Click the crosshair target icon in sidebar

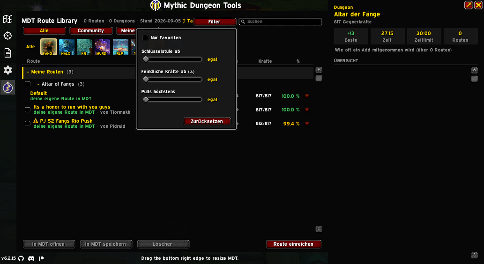[x=7, y=36]
